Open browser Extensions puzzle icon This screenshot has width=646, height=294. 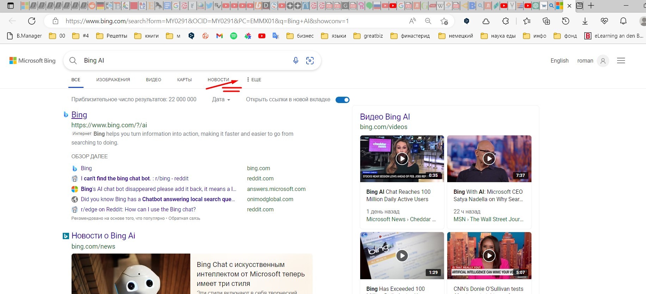[x=505, y=21]
